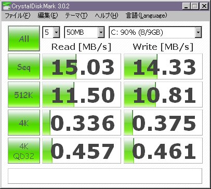Minimize the CrystalDiskMark window

[x=186, y=6]
